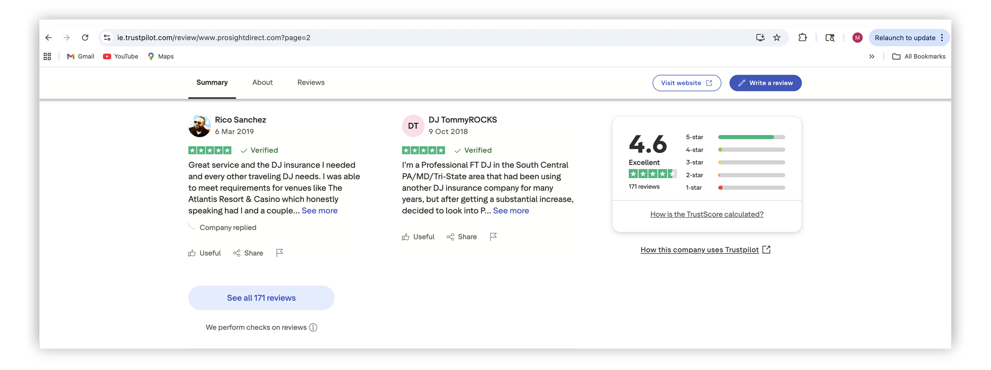Open the profile avatar M
The image size is (991, 370).
coord(857,38)
